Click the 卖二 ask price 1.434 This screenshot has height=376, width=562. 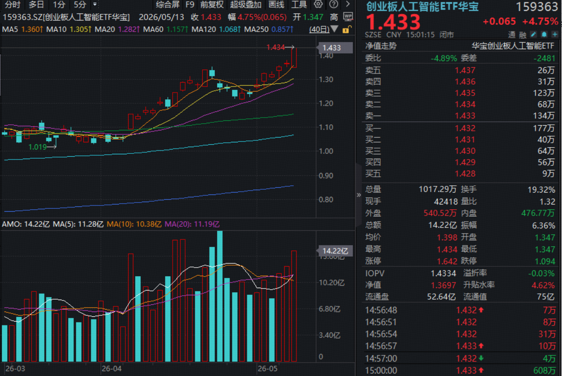465,104
